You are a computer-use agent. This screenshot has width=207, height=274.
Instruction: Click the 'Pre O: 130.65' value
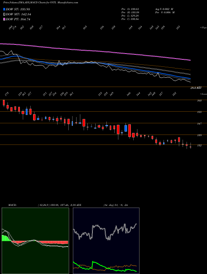click(x=130, y=9)
